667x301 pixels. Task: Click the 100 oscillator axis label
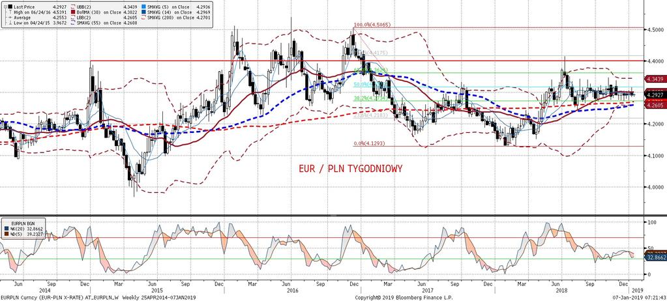point(653,222)
